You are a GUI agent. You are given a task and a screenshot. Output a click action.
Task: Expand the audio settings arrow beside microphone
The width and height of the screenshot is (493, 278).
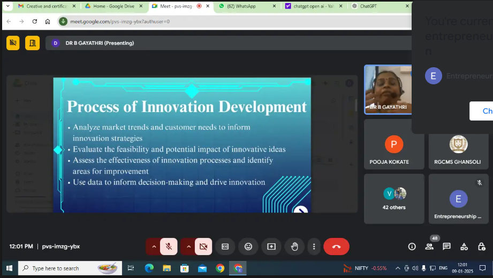pos(154,247)
